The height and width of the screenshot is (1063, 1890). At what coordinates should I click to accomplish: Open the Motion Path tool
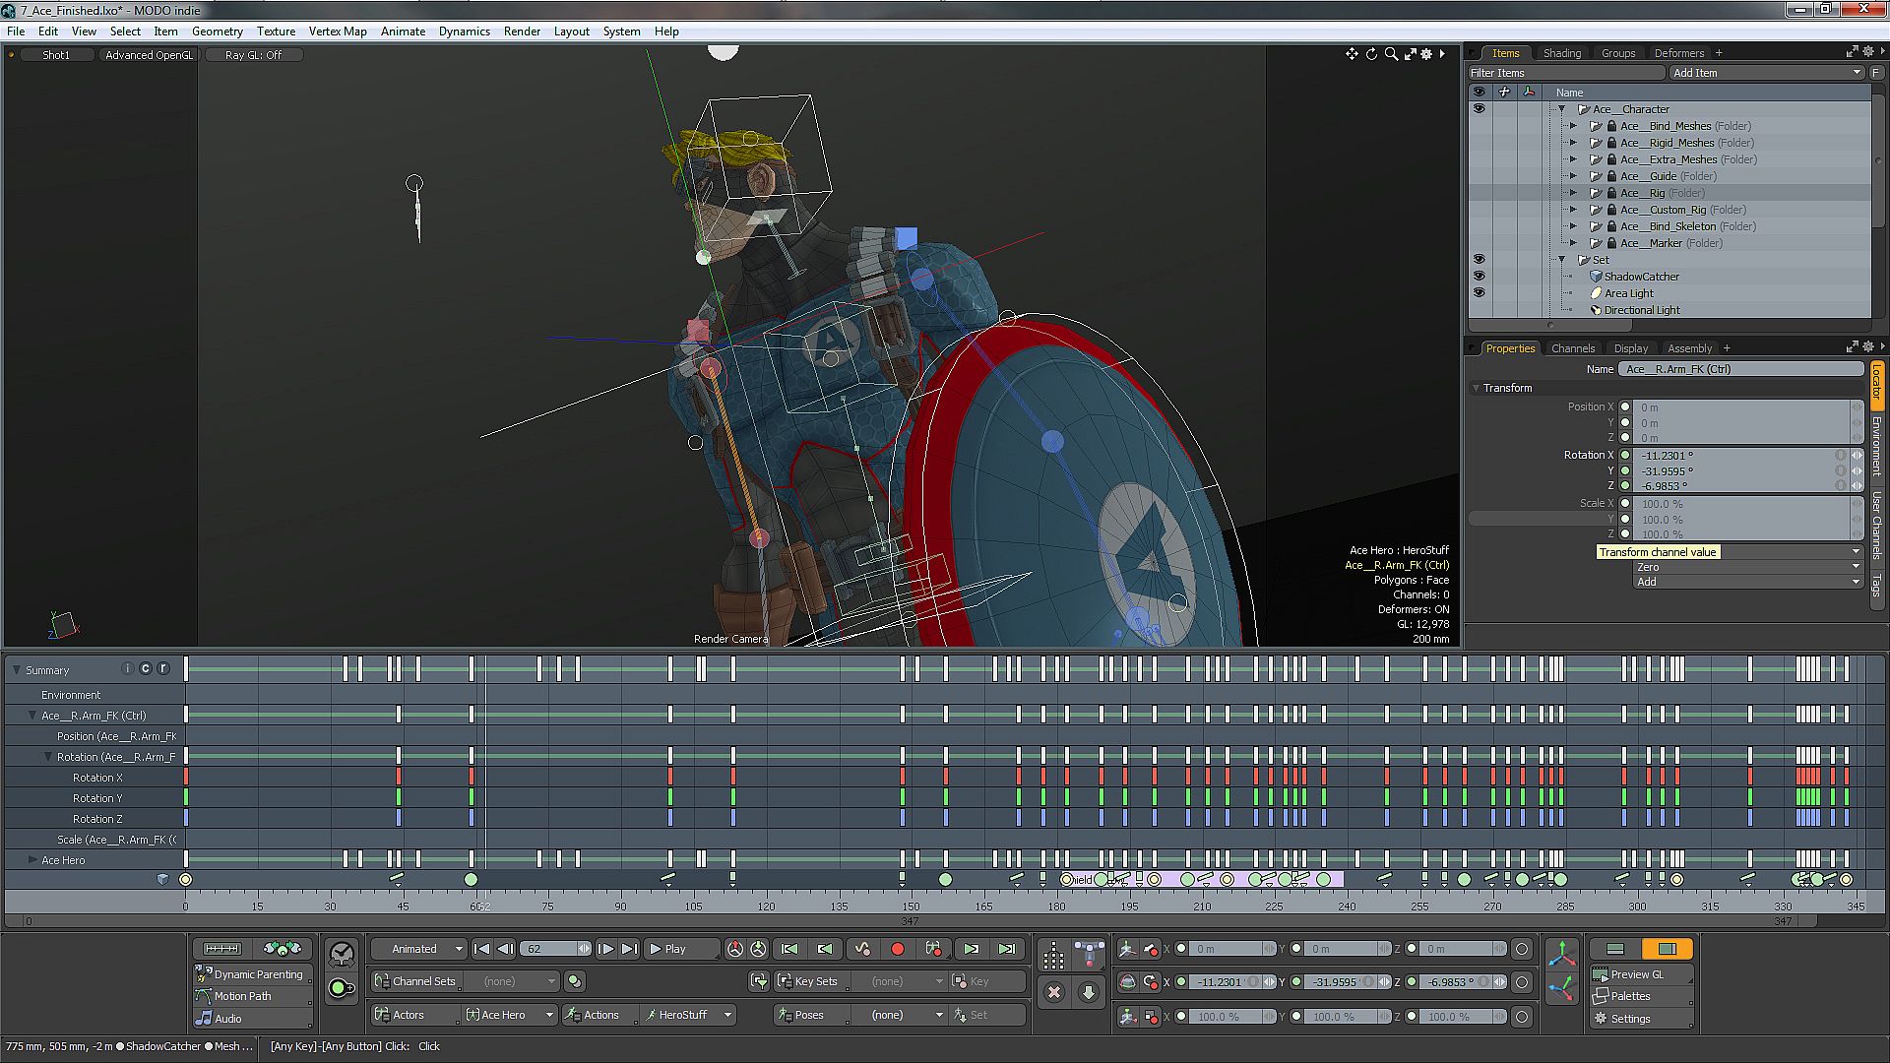tap(242, 996)
